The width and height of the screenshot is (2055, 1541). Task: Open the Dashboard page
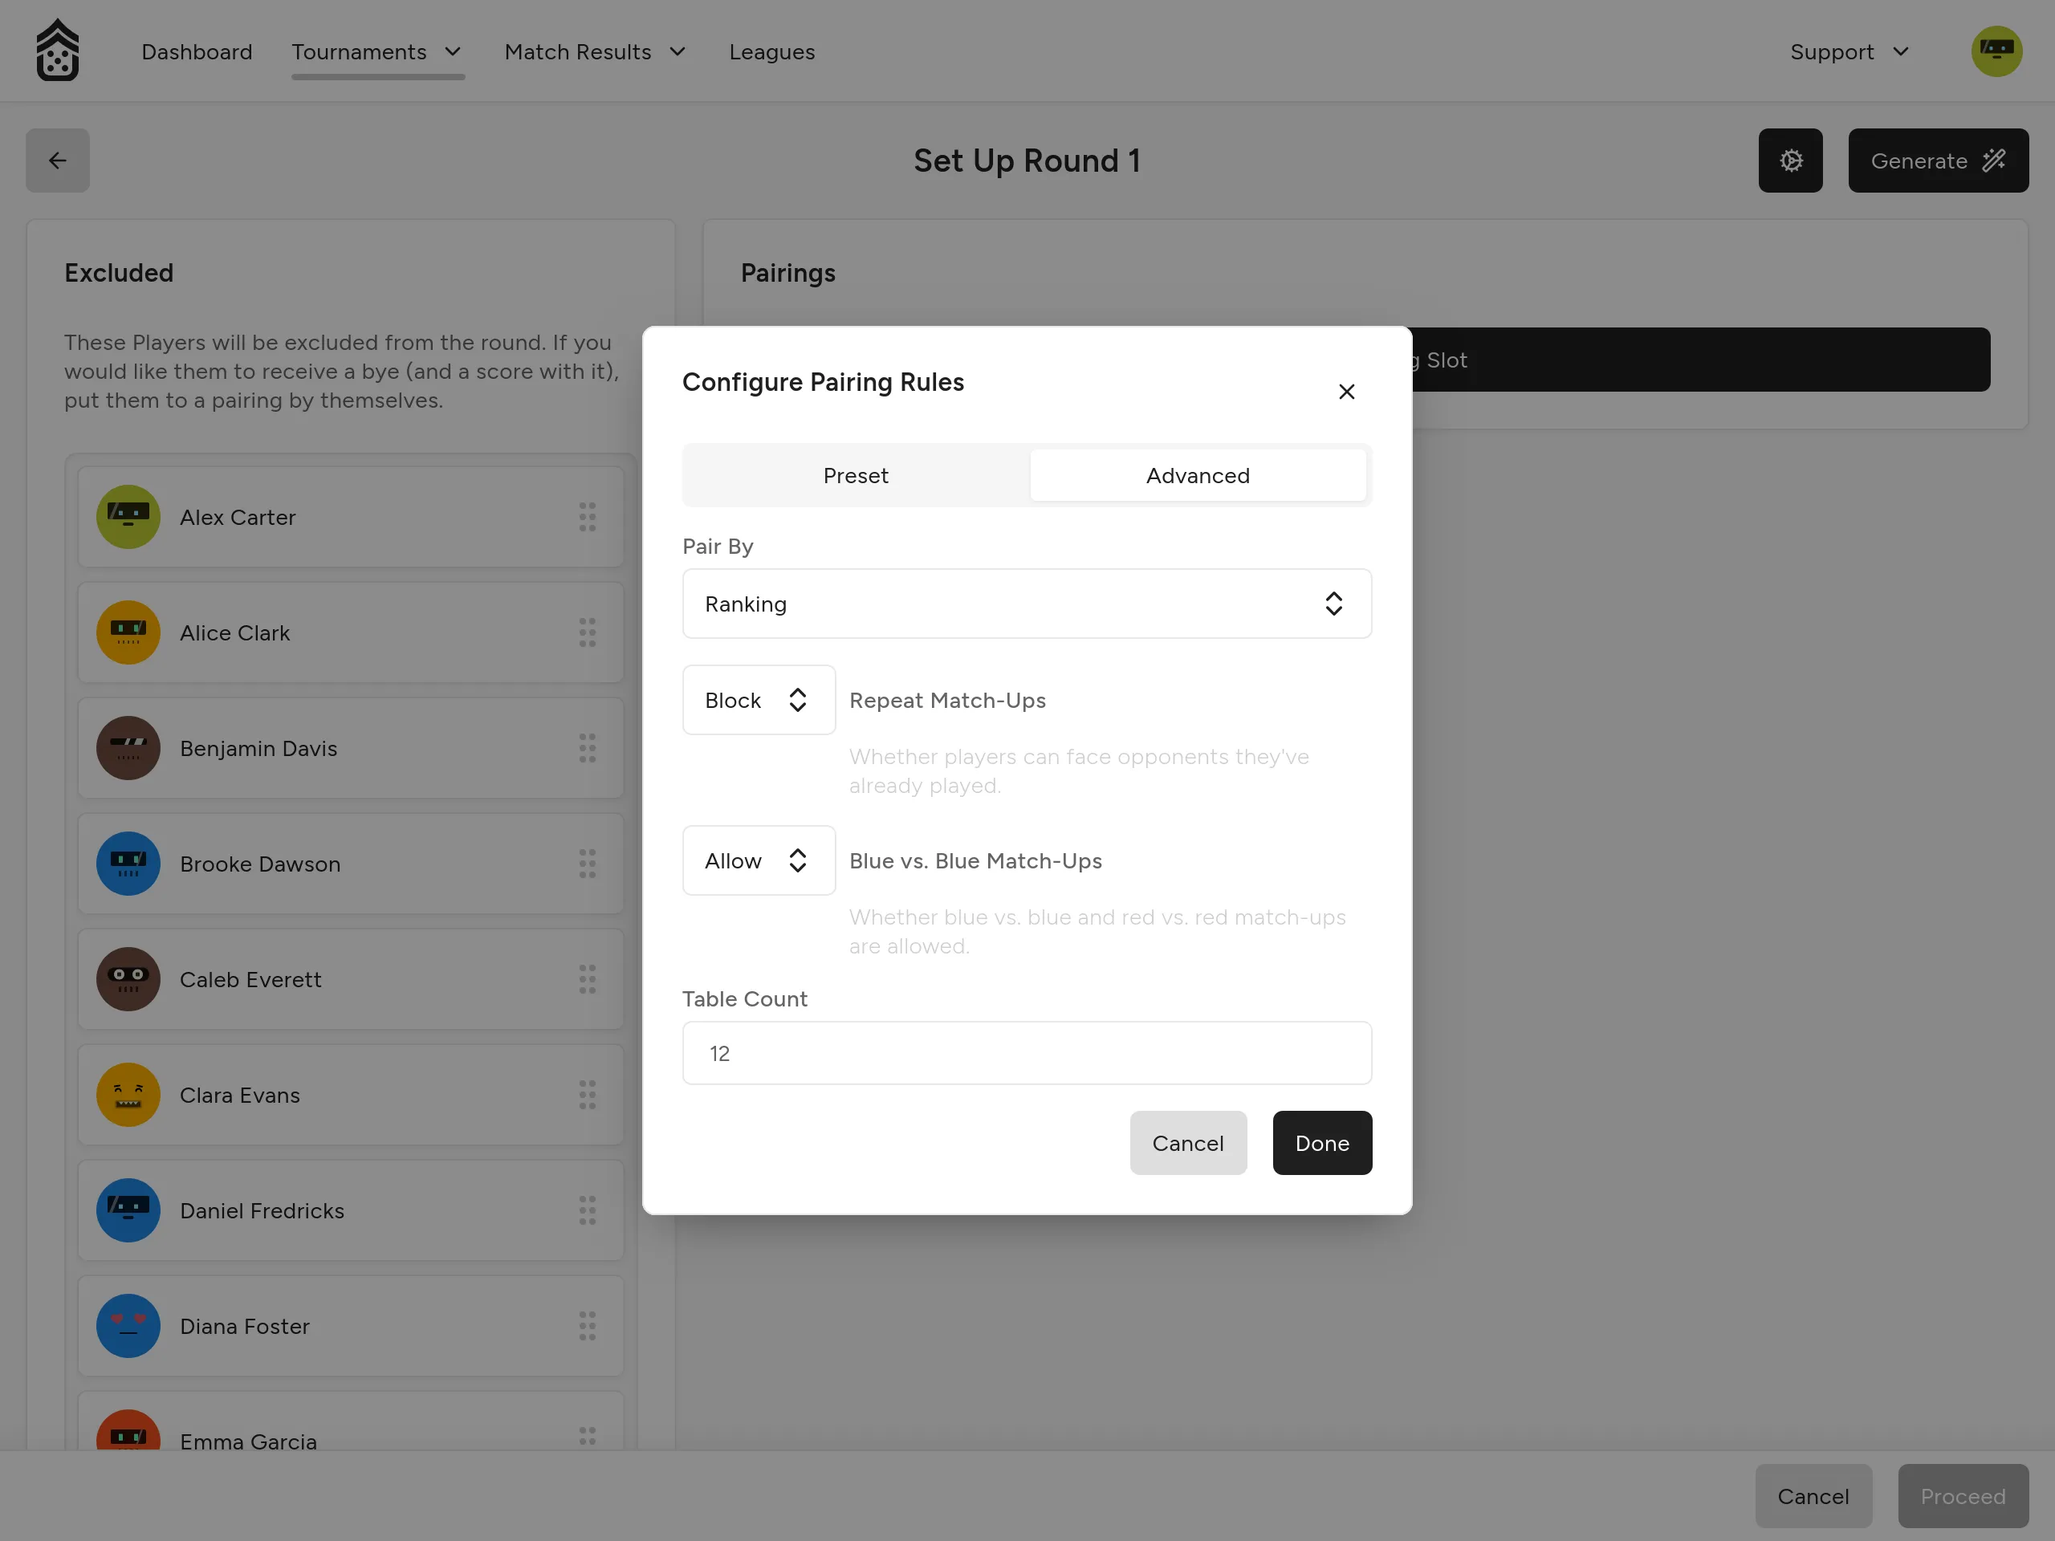197,52
